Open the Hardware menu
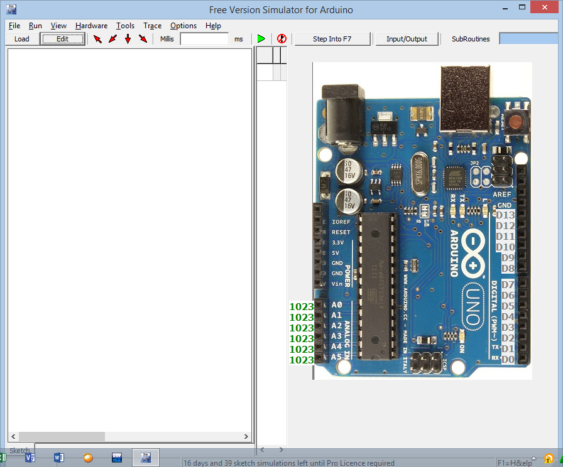563x467 pixels. click(x=91, y=26)
